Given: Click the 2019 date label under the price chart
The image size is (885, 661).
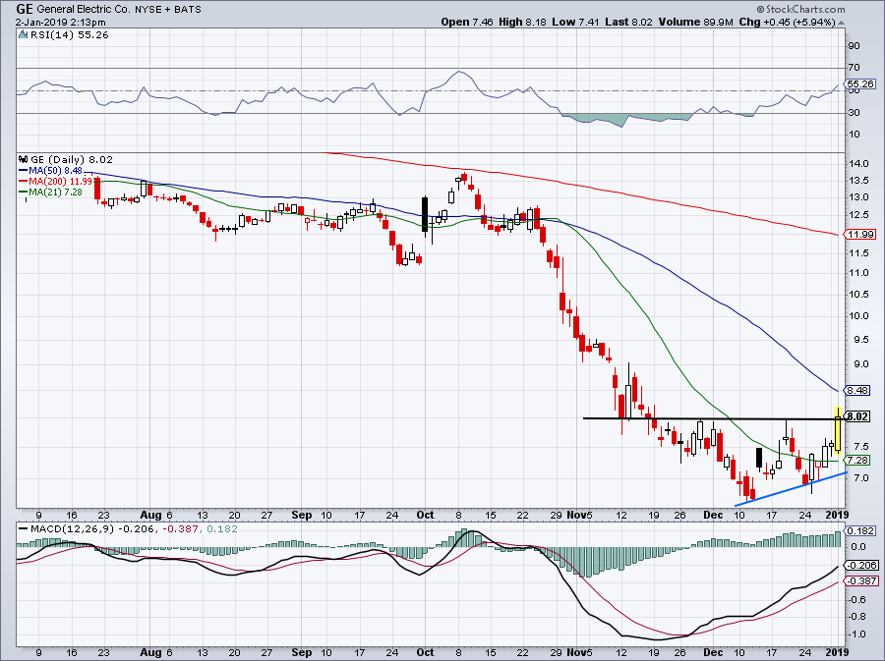Looking at the screenshot, I should click(838, 515).
